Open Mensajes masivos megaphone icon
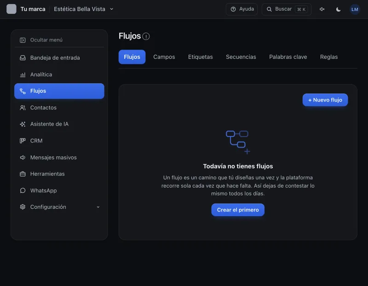The height and width of the screenshot is (286, 368). pos(23,157)
